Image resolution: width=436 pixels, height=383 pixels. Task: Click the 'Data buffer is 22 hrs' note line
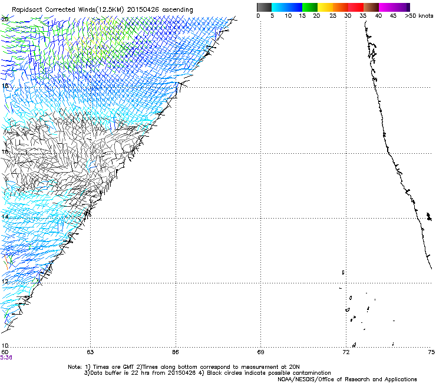pyautogui.click(x=207, y=373)
